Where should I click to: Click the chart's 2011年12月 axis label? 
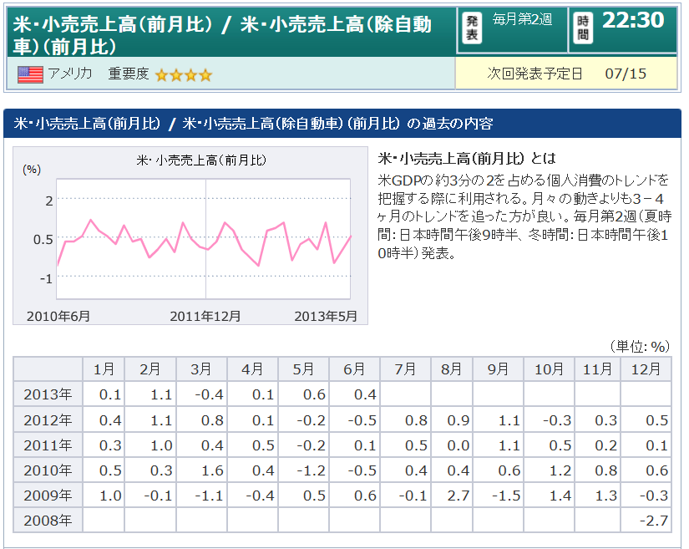(x=205, y=316)
